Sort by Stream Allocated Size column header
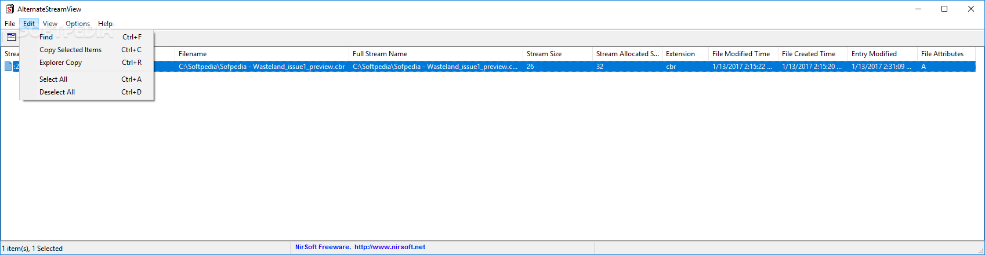Image resolution: width=985 pixels, height=255 pixels. (x=627, y=54)
